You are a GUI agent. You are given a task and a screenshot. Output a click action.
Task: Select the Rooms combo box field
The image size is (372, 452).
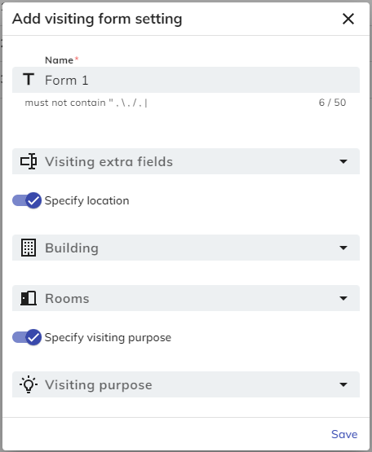[186, 298]
